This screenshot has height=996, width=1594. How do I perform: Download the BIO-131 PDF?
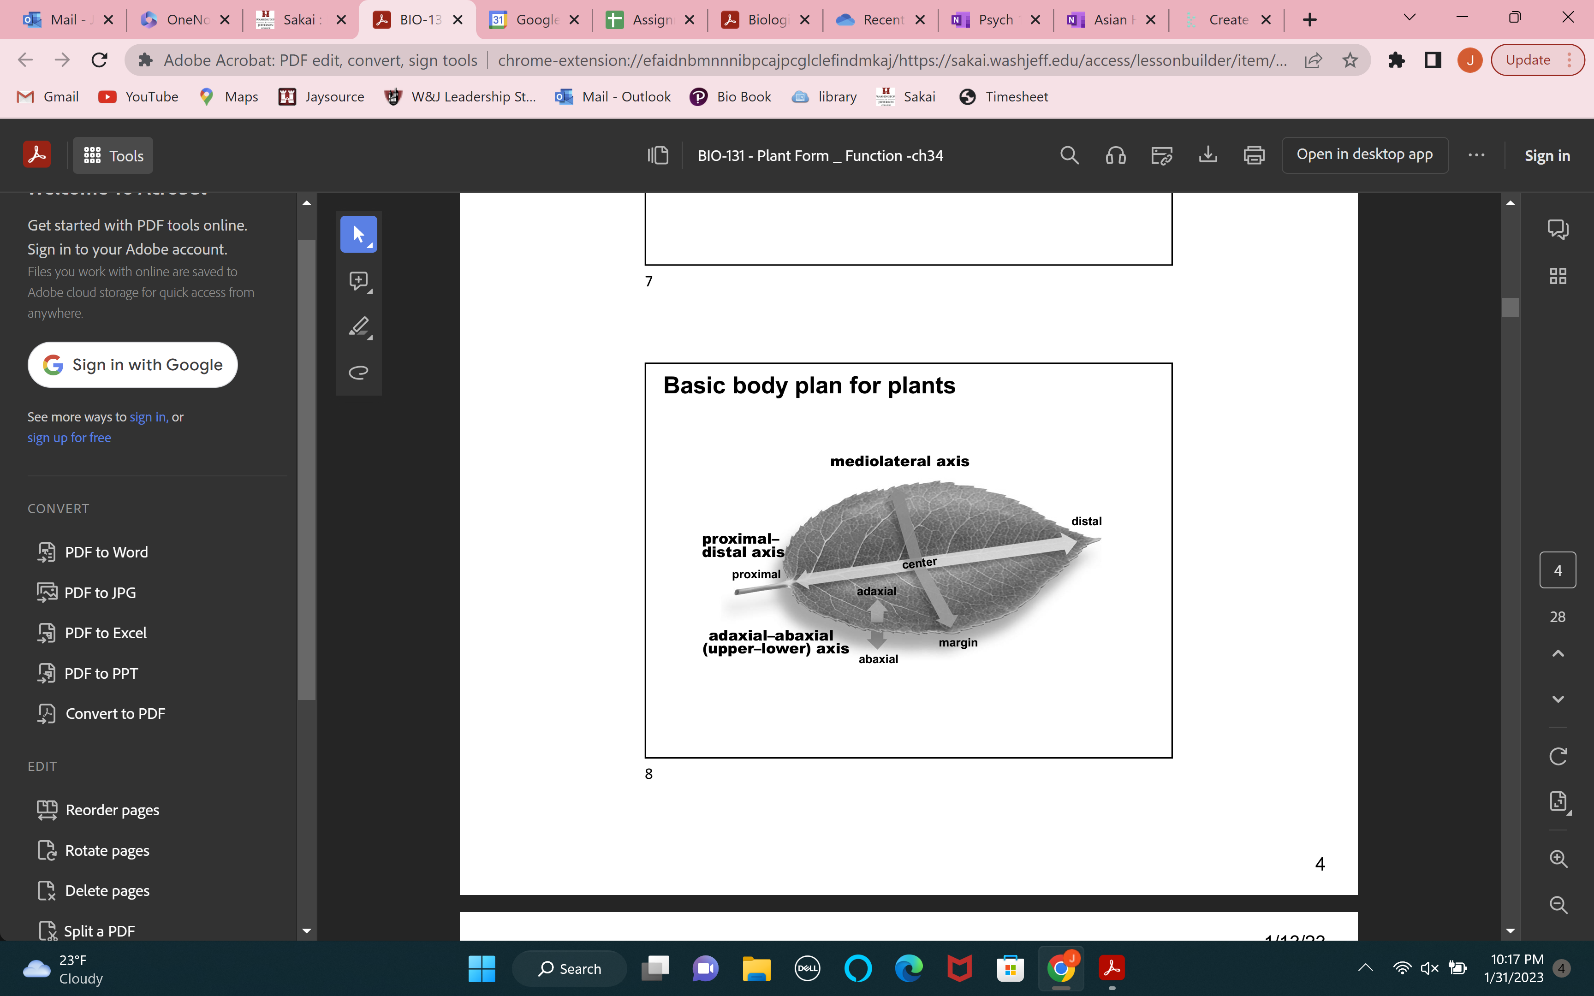point(1208,155)
